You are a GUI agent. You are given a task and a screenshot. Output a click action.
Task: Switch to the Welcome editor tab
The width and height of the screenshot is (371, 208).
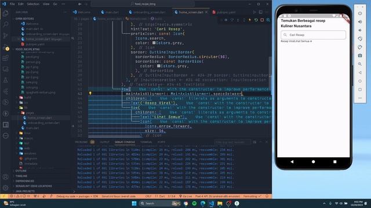(x=82, y=12)
